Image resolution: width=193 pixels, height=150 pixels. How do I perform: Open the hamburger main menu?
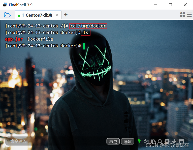pyautogui.click(x=189, y=15)
